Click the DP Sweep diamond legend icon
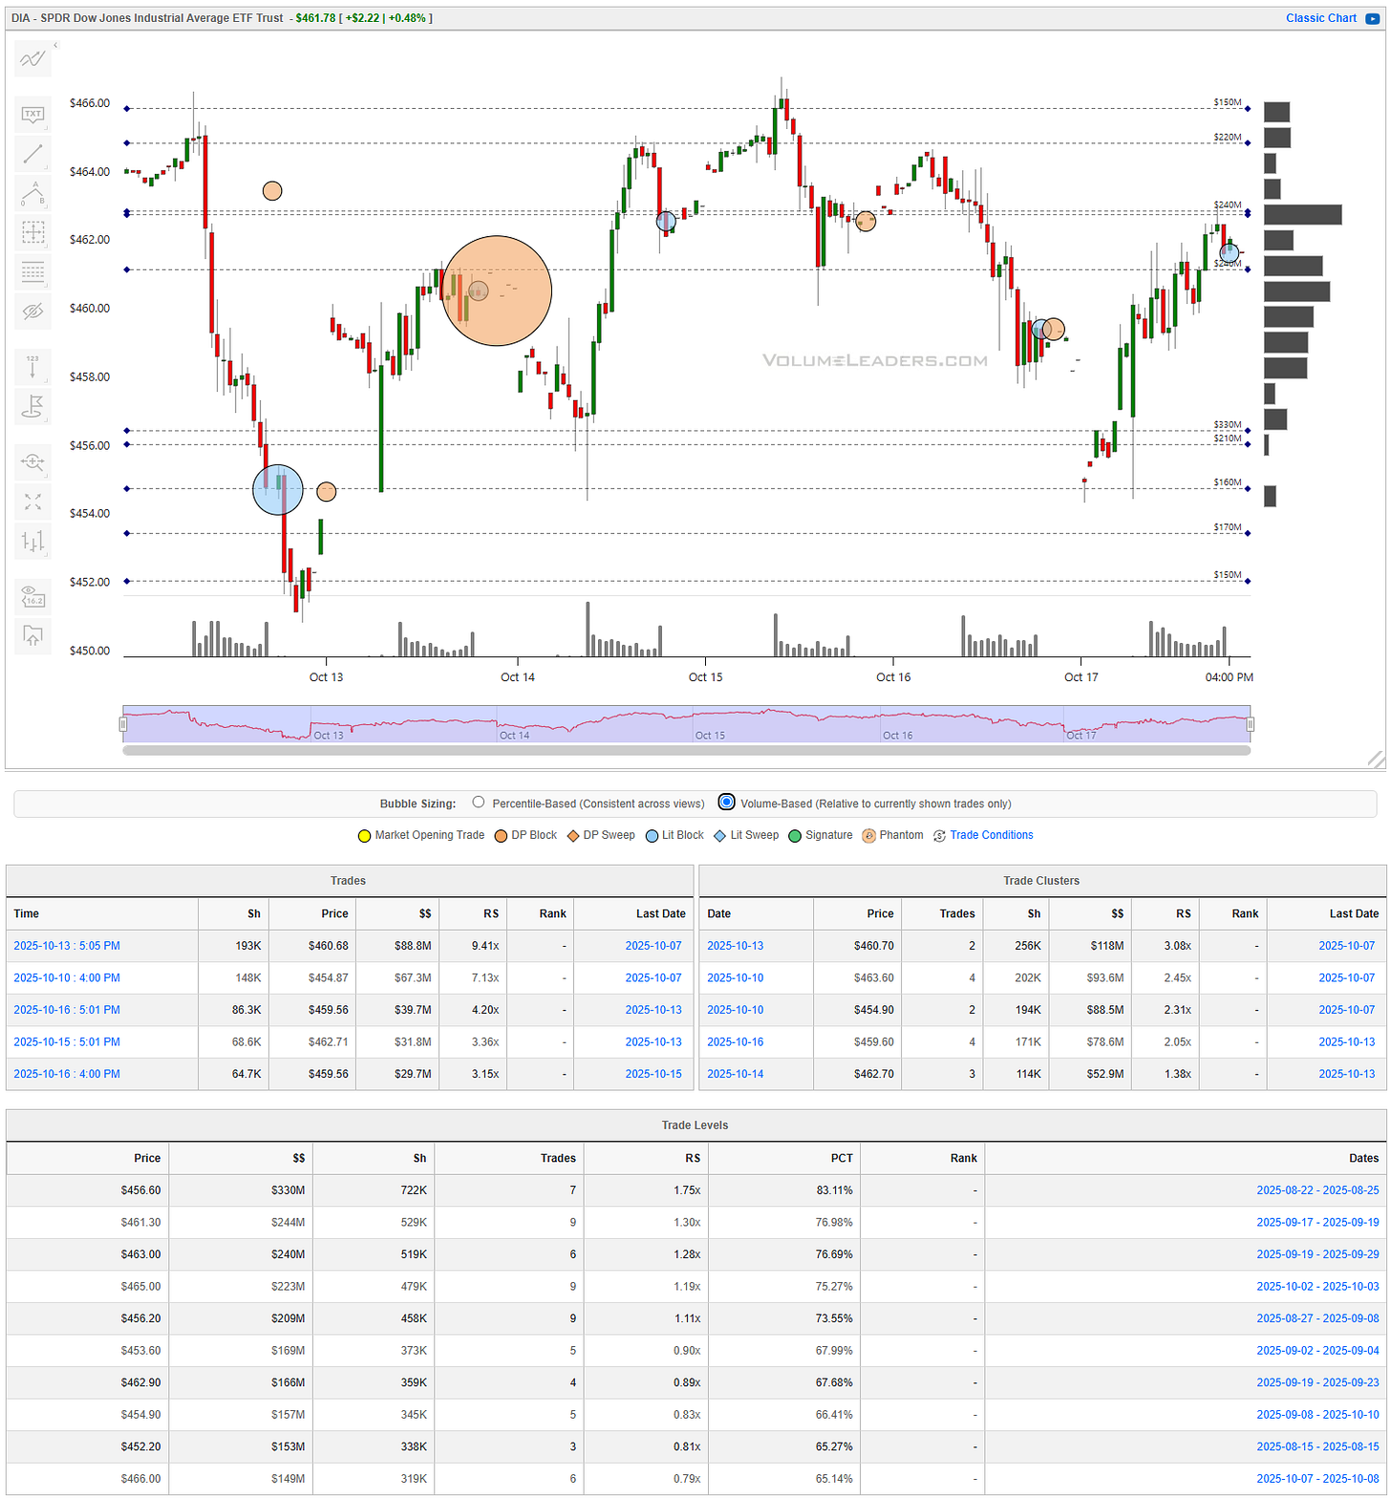This screenshot has height=1499, width=1391. tap(573, 836)
